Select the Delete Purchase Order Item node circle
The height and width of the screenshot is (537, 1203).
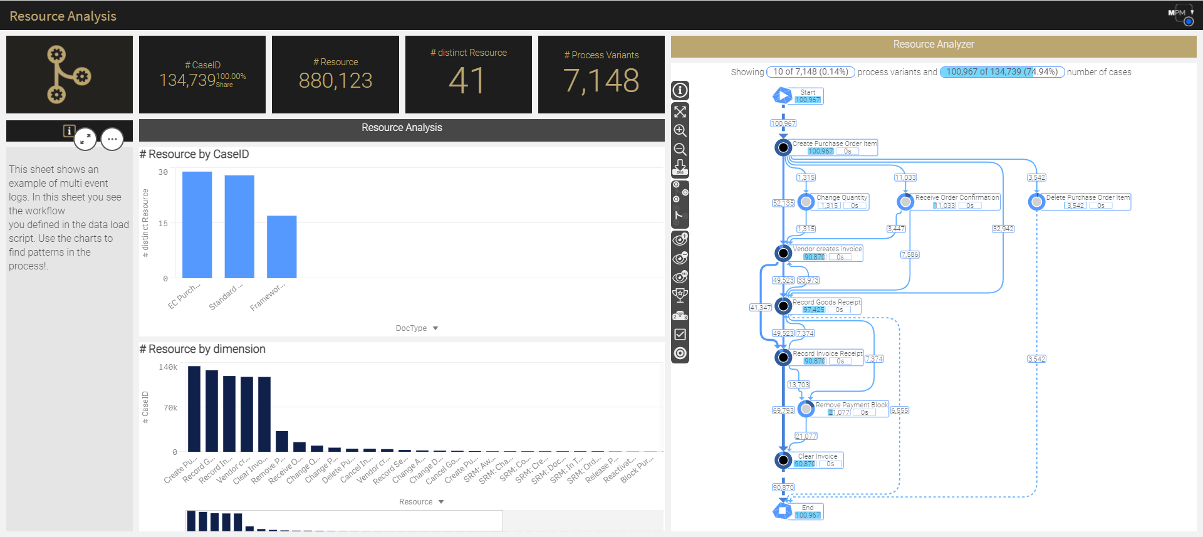tap(1037, 201)
